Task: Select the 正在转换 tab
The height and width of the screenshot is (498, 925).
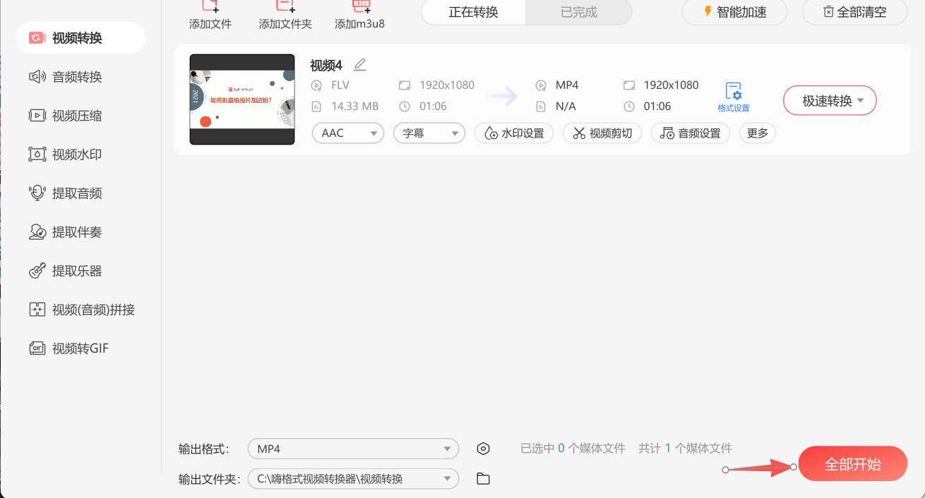Action: 472,12
